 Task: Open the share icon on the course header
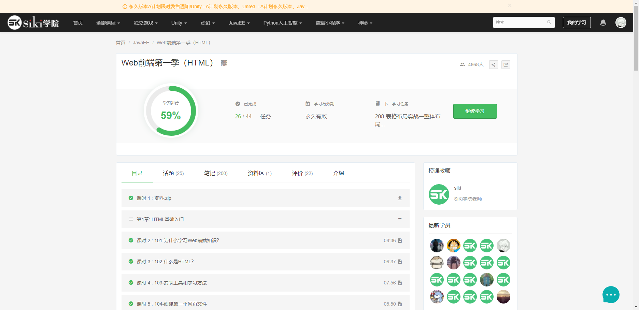pyautogui.click(x=493, y=64)
